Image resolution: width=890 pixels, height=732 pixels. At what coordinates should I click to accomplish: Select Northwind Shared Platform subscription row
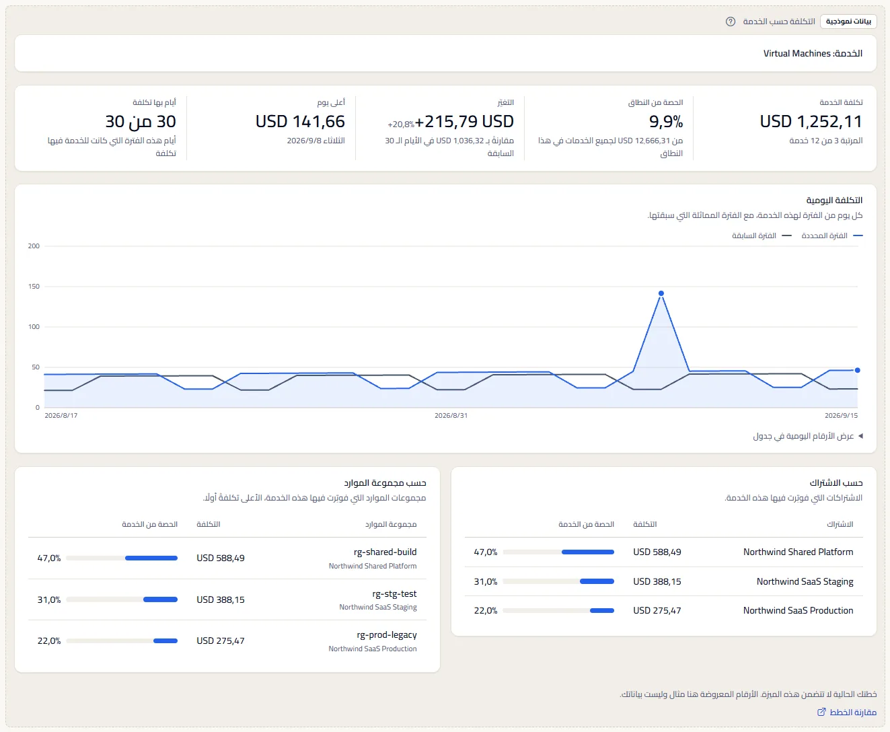coord(663,552)
